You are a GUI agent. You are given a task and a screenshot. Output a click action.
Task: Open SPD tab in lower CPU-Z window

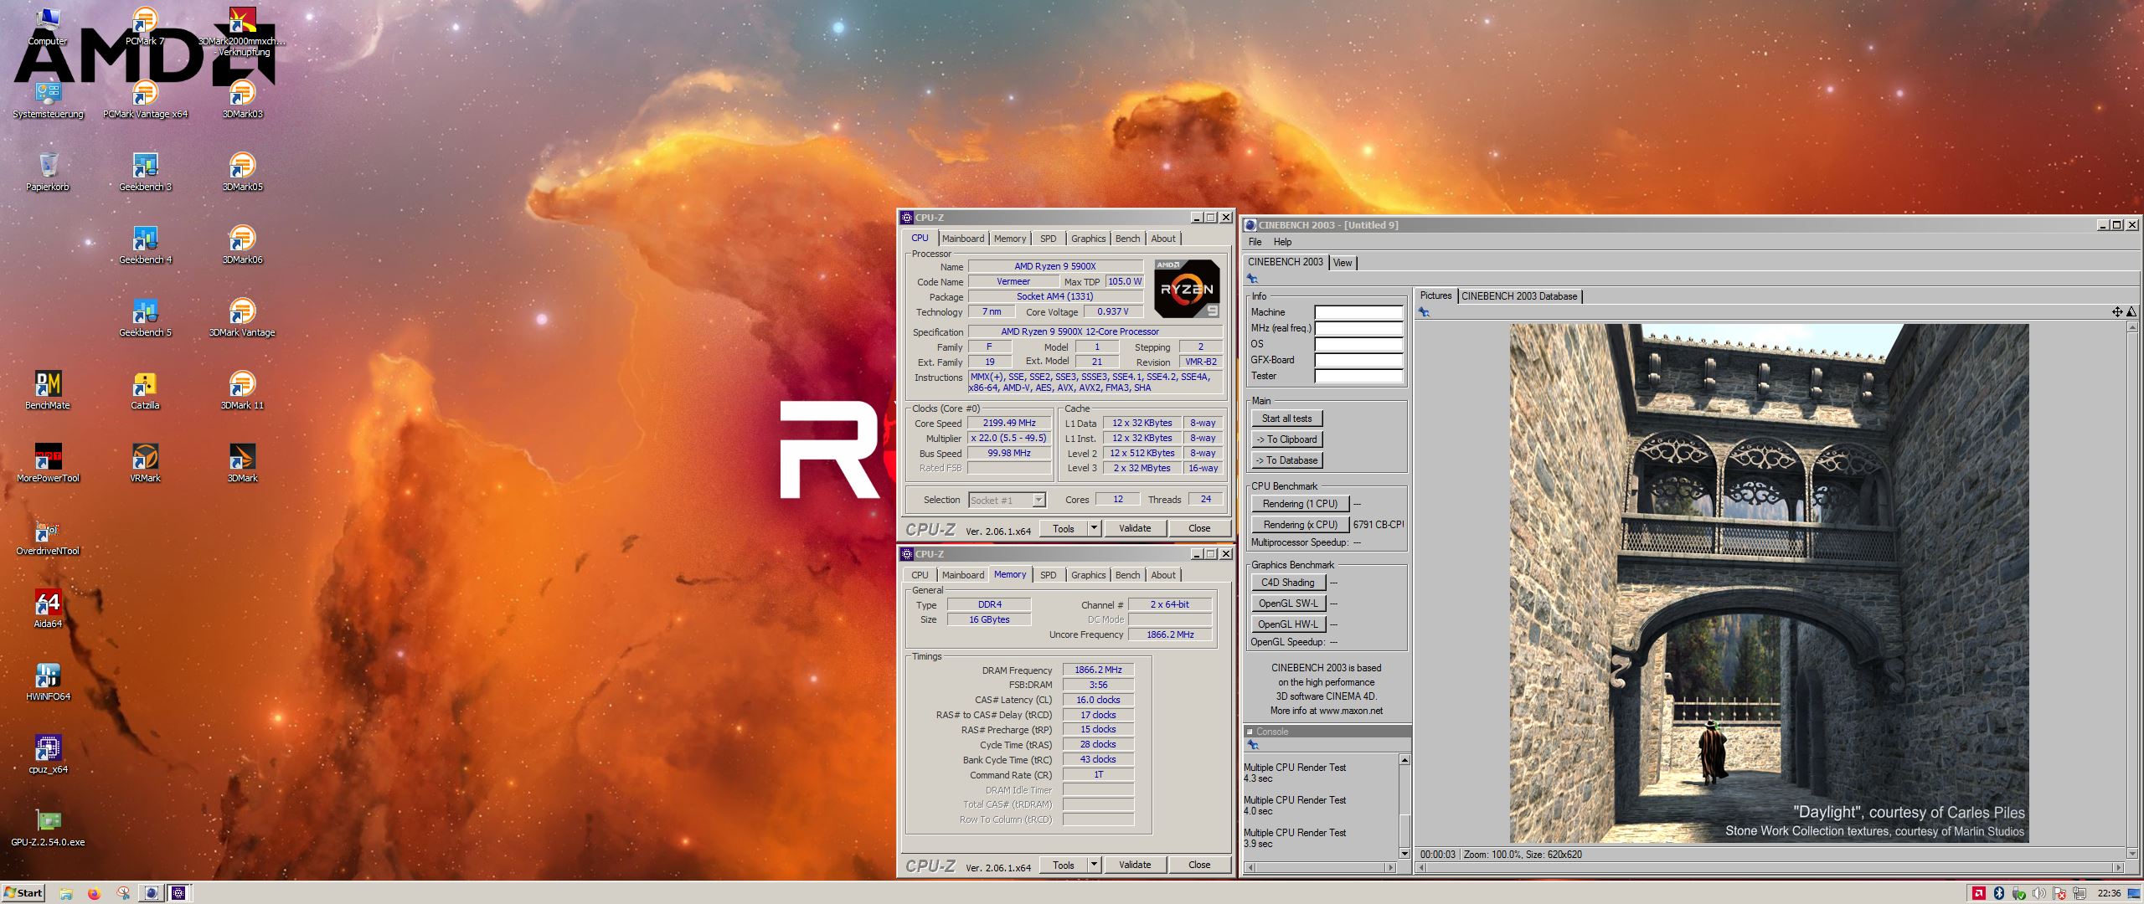tap(1048, 575)
